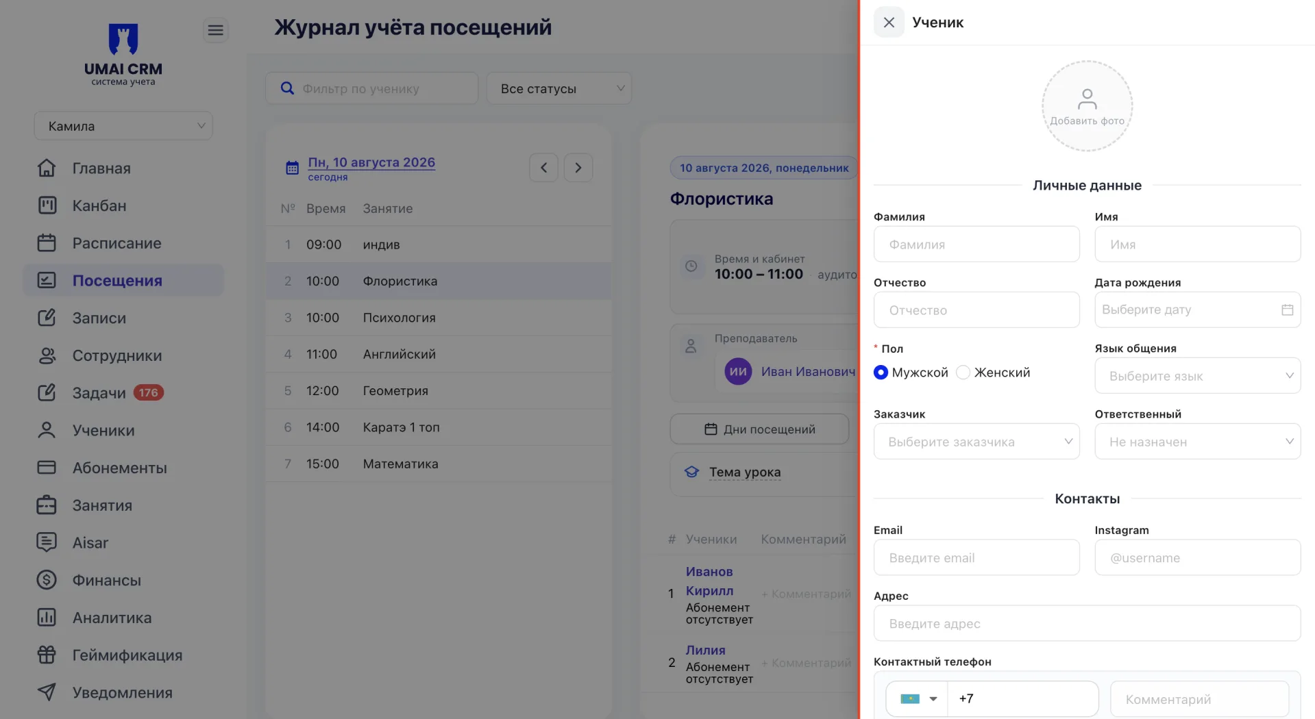Image resolution: width=1315 pixels, height=719 pixels.
Task: Click the Уведомления paper plane icon
Action: tap(47, 692)
